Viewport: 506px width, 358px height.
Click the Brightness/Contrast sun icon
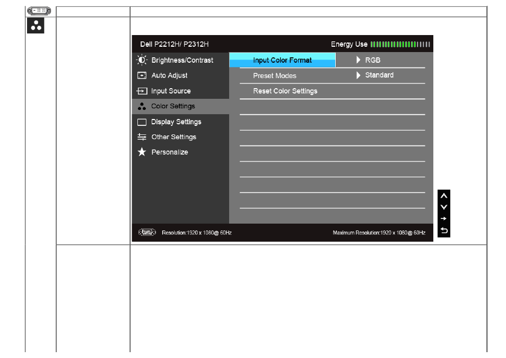pos(142,60)
